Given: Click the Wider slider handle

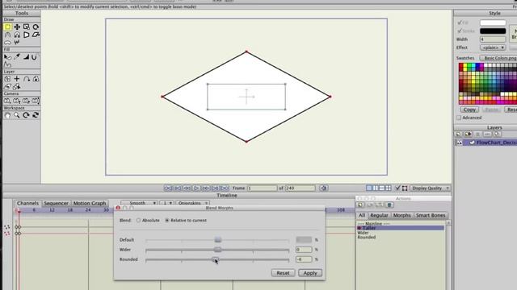Looking at the screenshot, I should click(217, 250).
